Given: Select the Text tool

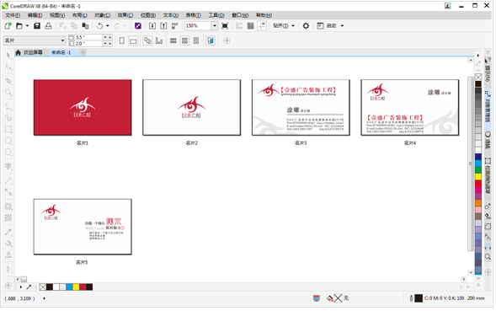Looking at the screenshot, I should coord(8,166).
